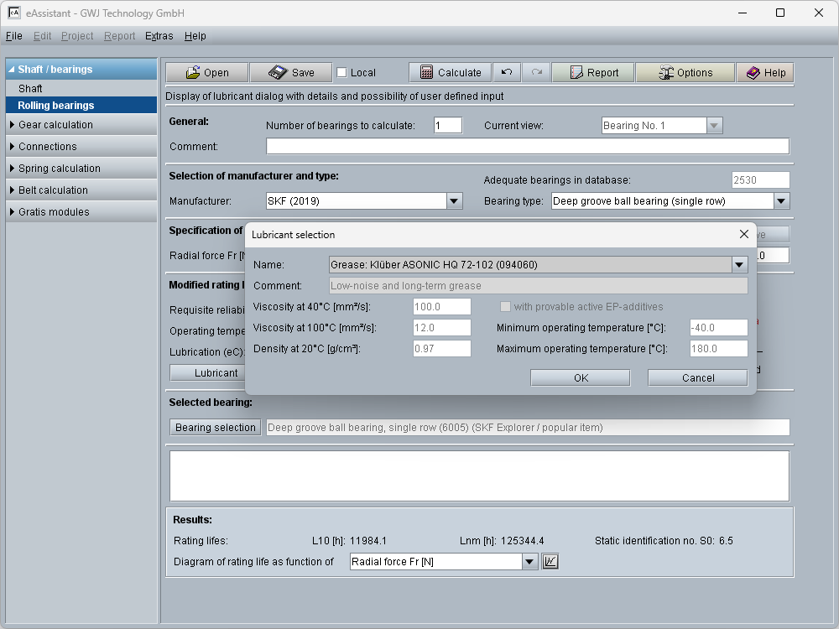Expand the lubricant Name dropdown

[x=739, y=265]
